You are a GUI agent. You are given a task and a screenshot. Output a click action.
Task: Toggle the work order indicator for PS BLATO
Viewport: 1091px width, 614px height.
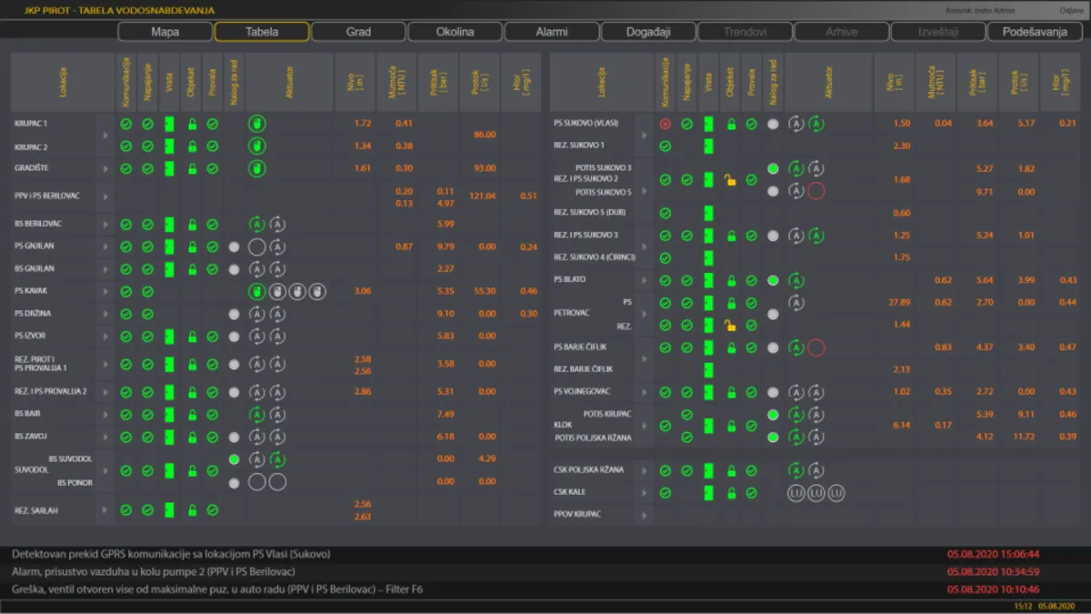(773, 281)
